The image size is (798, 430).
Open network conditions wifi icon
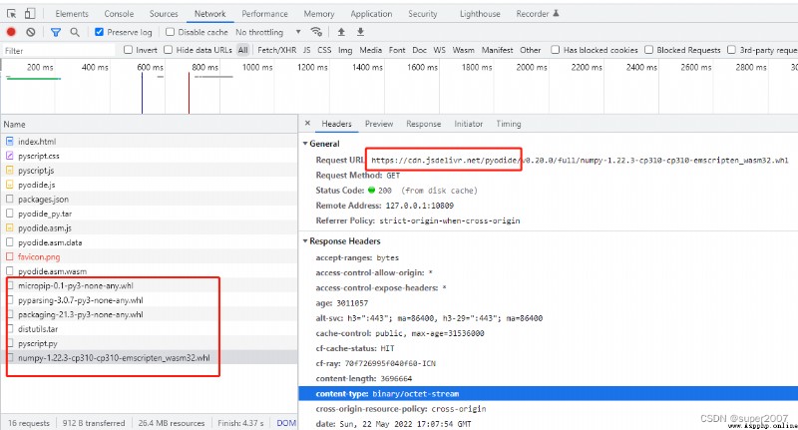tap(316, 32)
